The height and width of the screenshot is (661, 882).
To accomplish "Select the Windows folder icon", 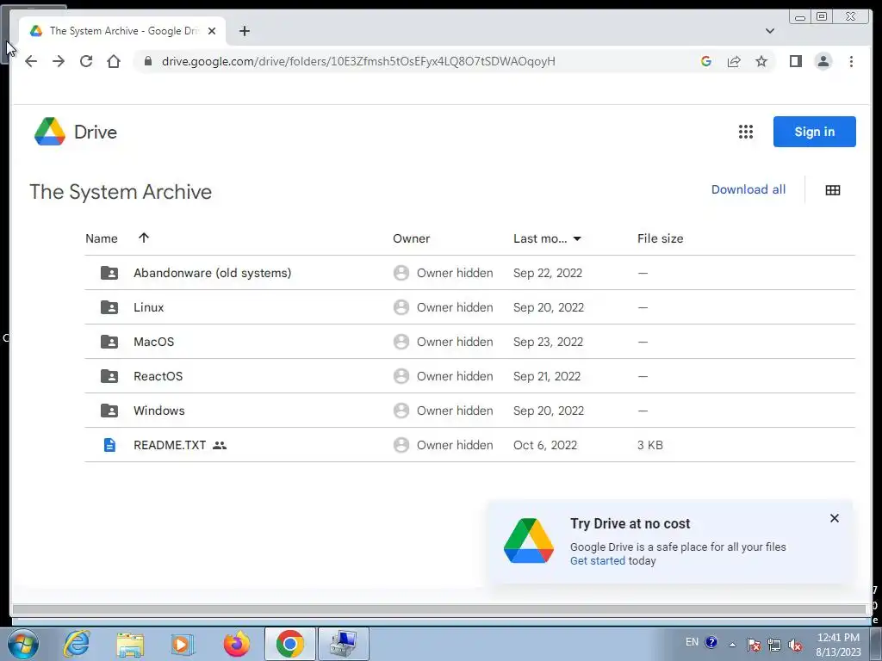I will pos(109,411).
